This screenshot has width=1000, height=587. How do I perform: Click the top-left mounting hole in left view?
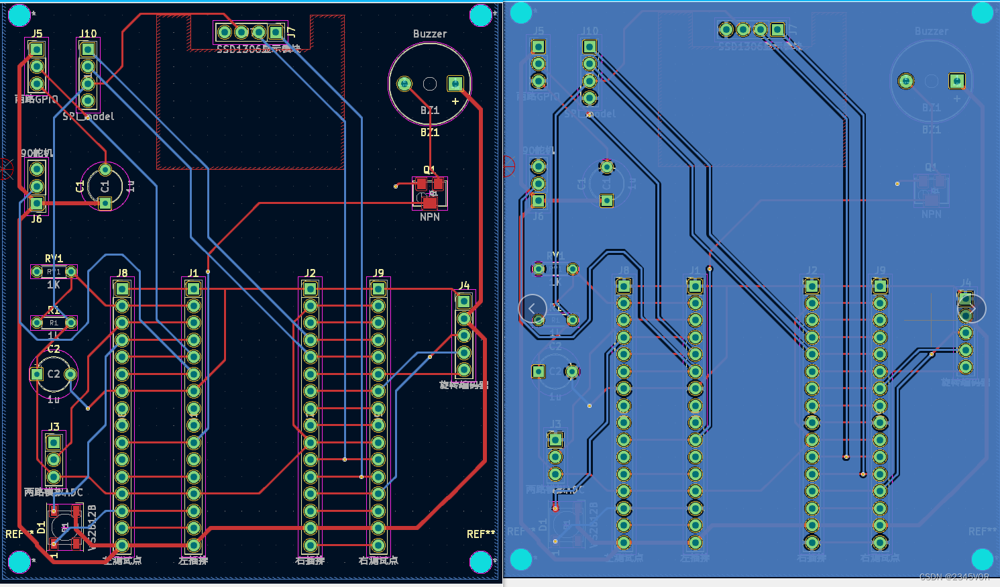pyautogui.click(x=19, y=15)
